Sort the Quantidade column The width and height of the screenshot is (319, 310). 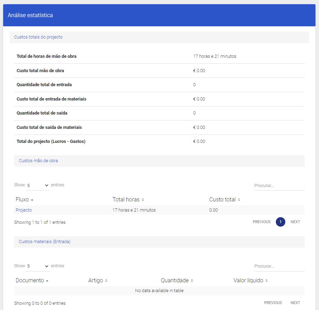pyautogui.click(x=192, y=281)
